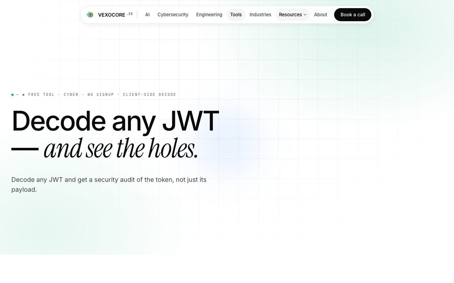Select Engineering in the navigation bar

tap(209, 15)
